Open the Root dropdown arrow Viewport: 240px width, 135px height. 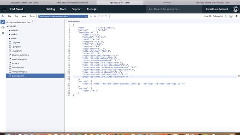tap(33, 21)
